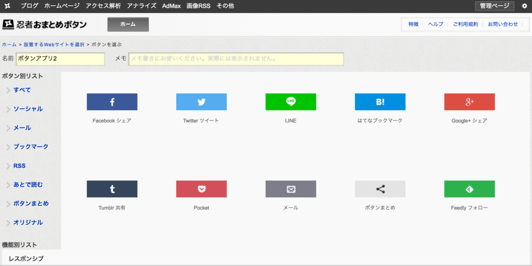Filter list by オリジナル
The height and width of the screenshot is (266, 532).
click(28, 222)
